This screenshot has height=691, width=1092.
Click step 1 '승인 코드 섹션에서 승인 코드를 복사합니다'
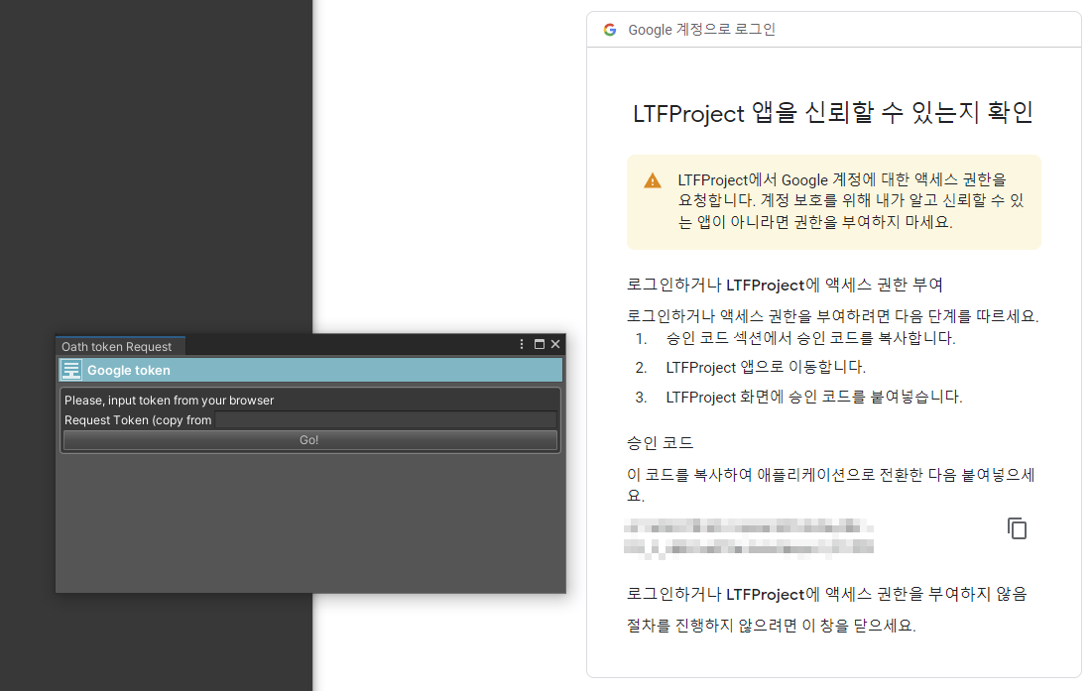pyautogui.click(x=810, y=338)
